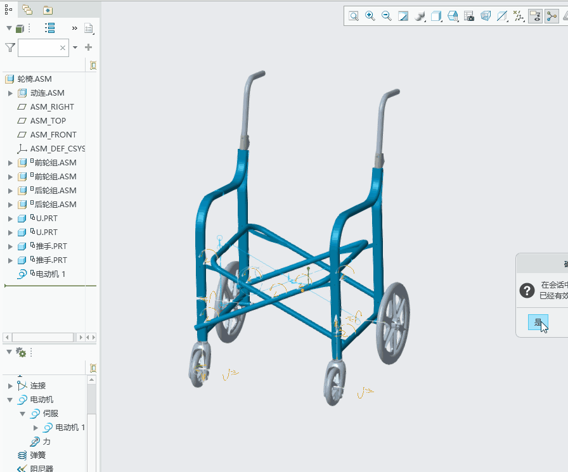The image size is (568, 472).
Task: Select 电动机 1 in model tree
Action: (x=50, y=274)
